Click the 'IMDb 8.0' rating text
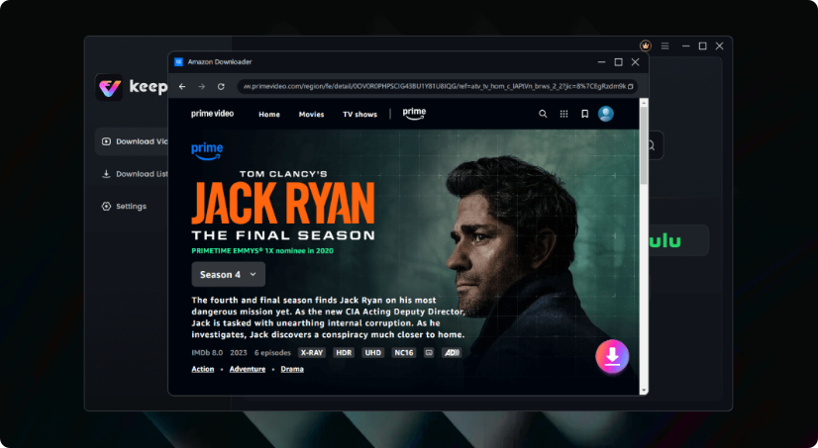818x448 pixels. [x=207, y=353]
